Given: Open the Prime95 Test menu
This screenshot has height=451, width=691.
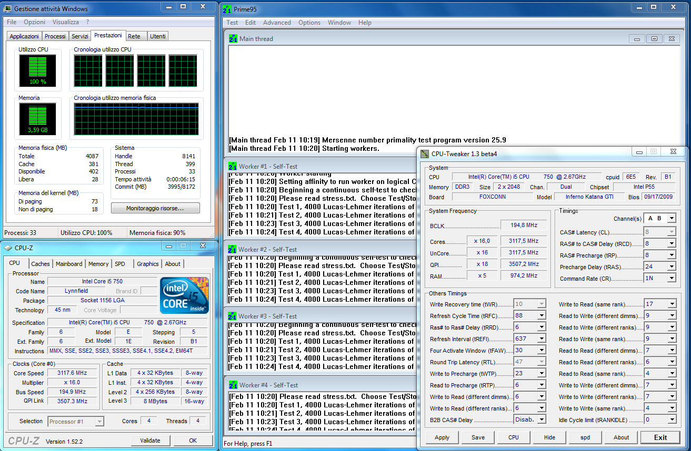Looking at the screenshot, I should pyautogui.click(x=232, y=23).
